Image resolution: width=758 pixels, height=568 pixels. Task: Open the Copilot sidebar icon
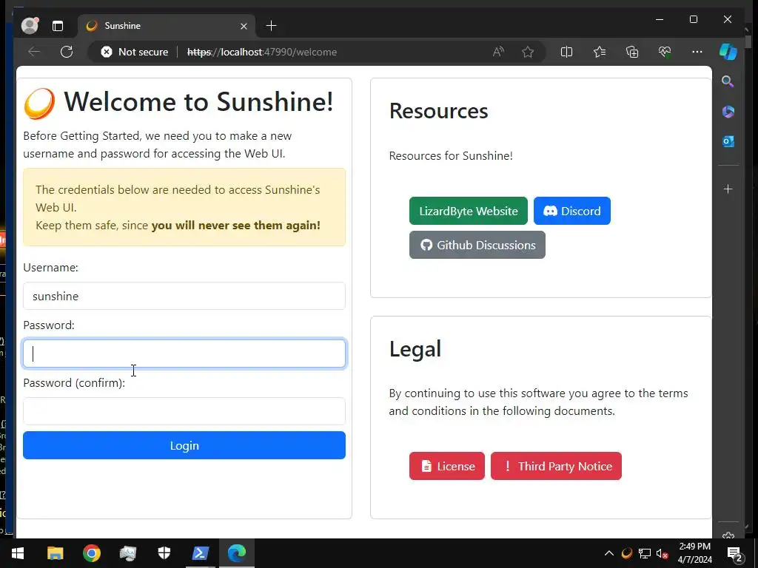(728, 51)
